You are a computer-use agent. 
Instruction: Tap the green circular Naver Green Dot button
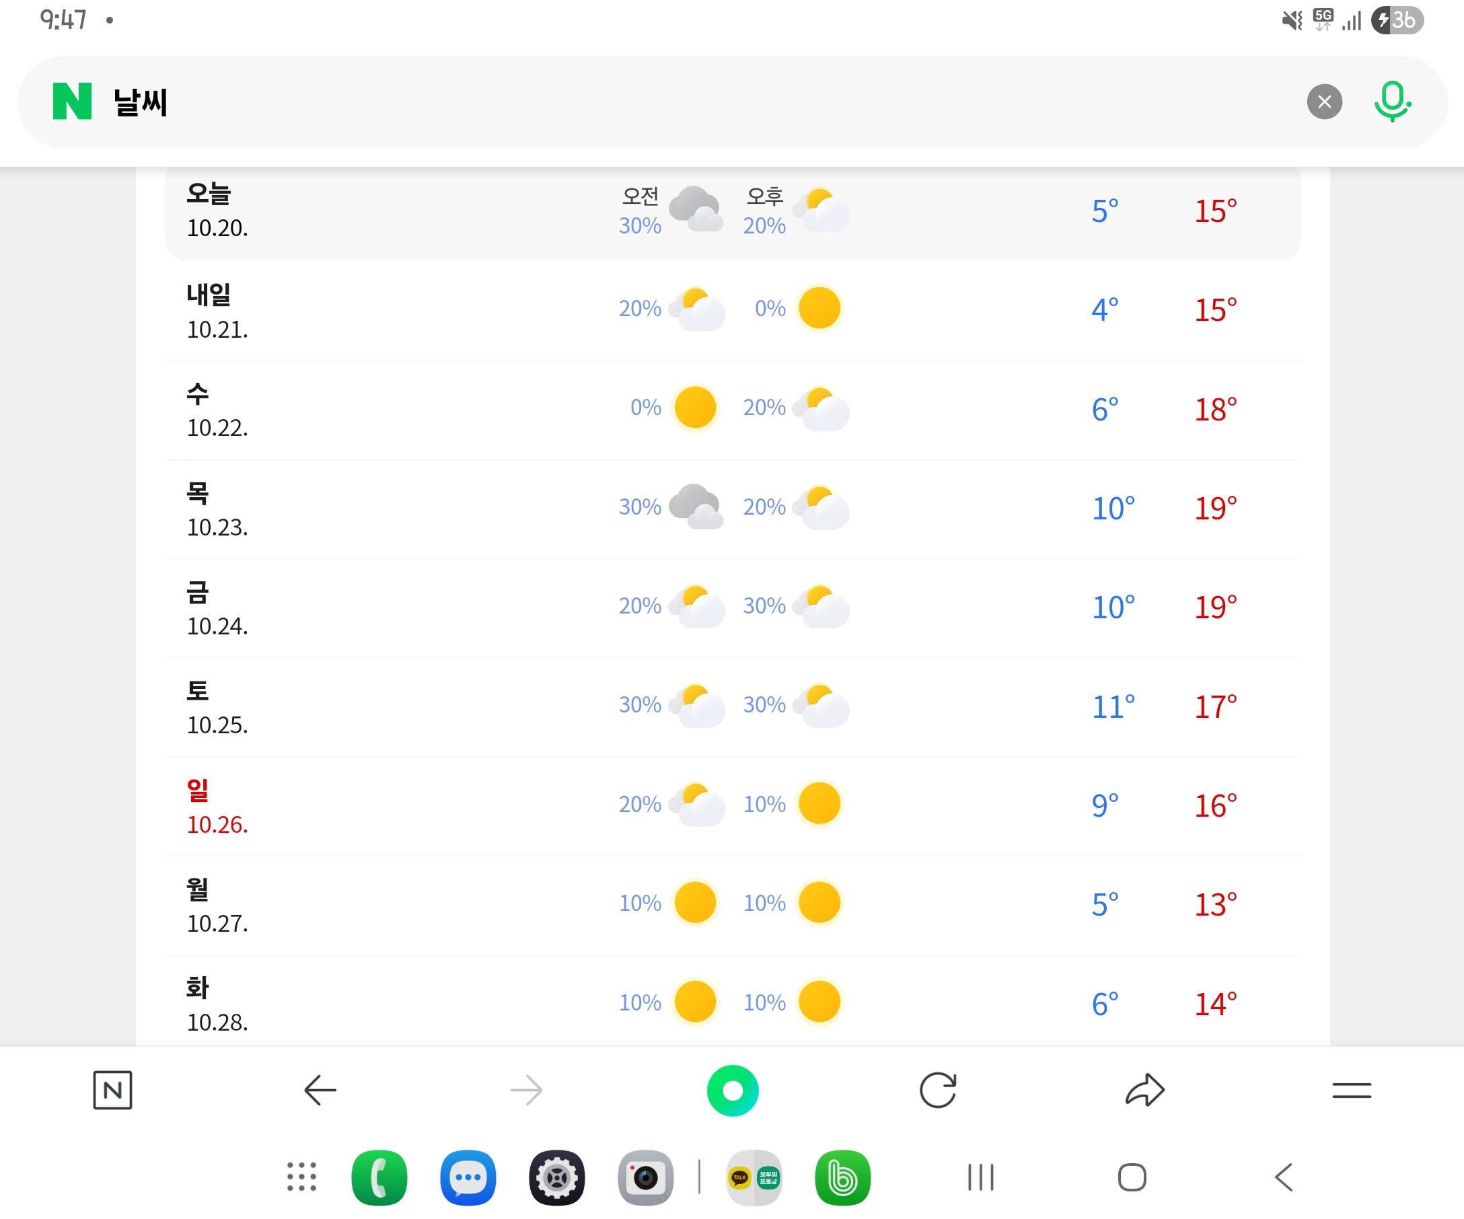tap(732, 1089)
